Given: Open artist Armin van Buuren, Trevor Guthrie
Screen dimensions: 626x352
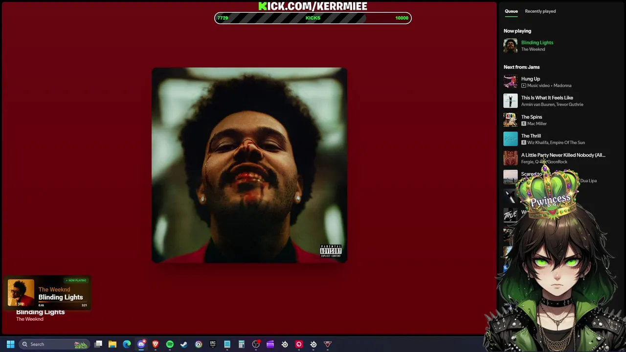Looking at the screenshot, I should click(x=552, y=105).
